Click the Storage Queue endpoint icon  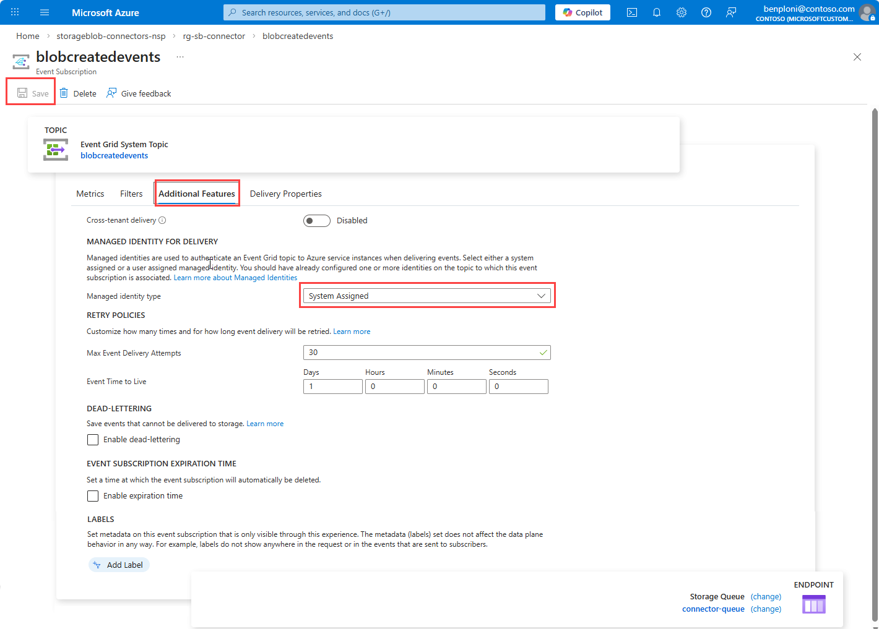(814, 604)
